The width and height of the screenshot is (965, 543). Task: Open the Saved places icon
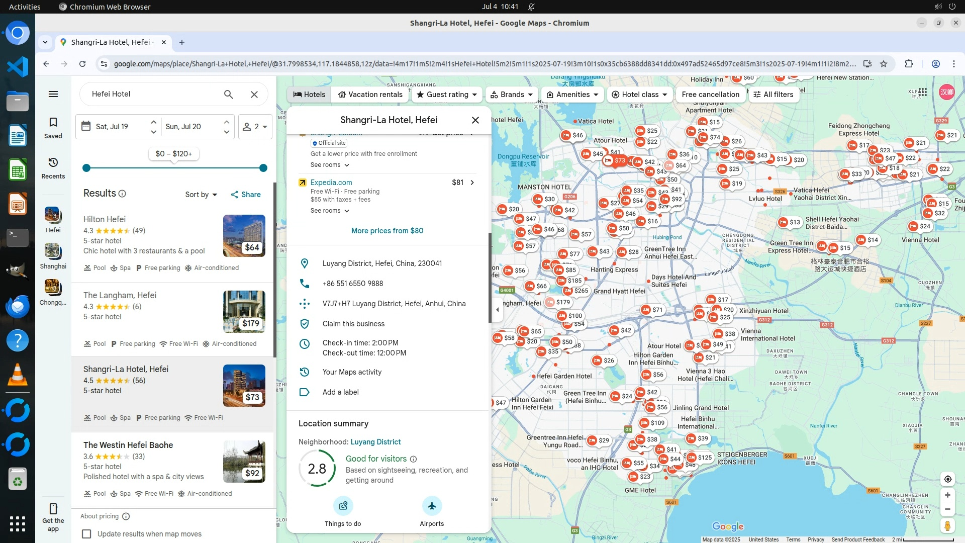pyautogui.click(x=53, y=123)
